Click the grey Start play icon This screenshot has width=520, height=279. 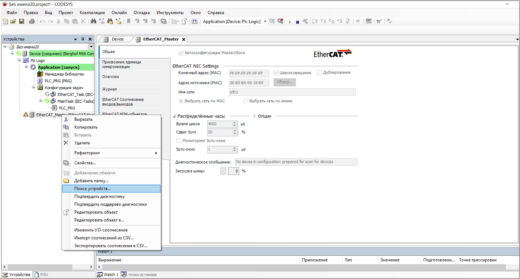tap(290, 22)
